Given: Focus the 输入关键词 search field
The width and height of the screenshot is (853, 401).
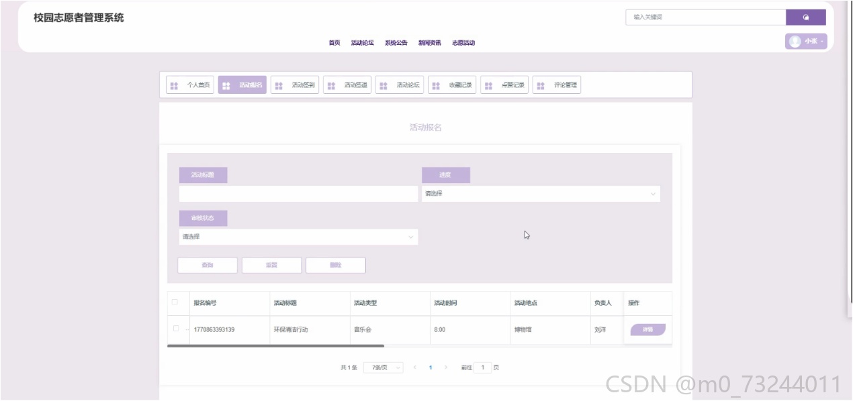Looking at the screenshot, I should click(705, 17).
